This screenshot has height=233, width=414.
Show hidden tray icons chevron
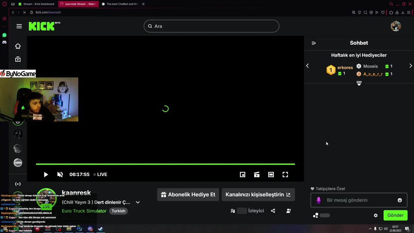tap(370, 229)
